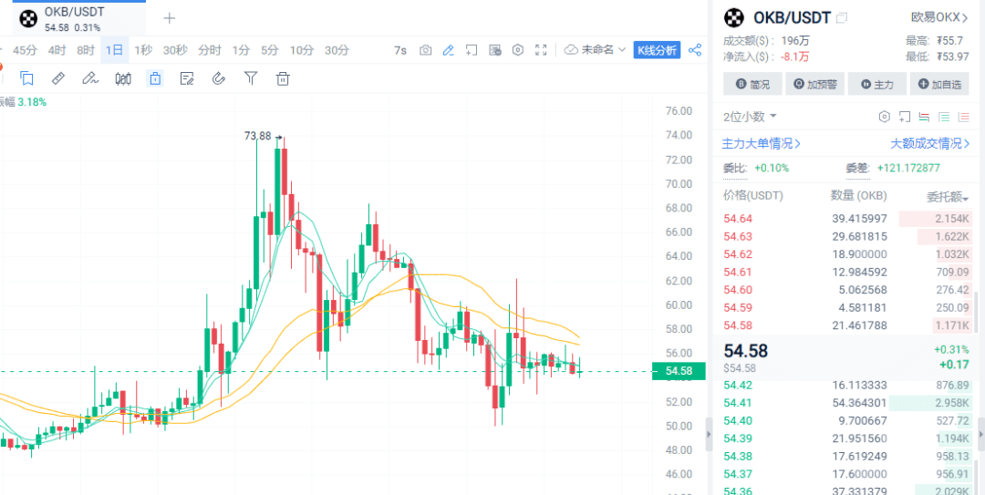
Task: Click the 7s refresh interval
Action: pyautogui.click(x=400, y=50)
